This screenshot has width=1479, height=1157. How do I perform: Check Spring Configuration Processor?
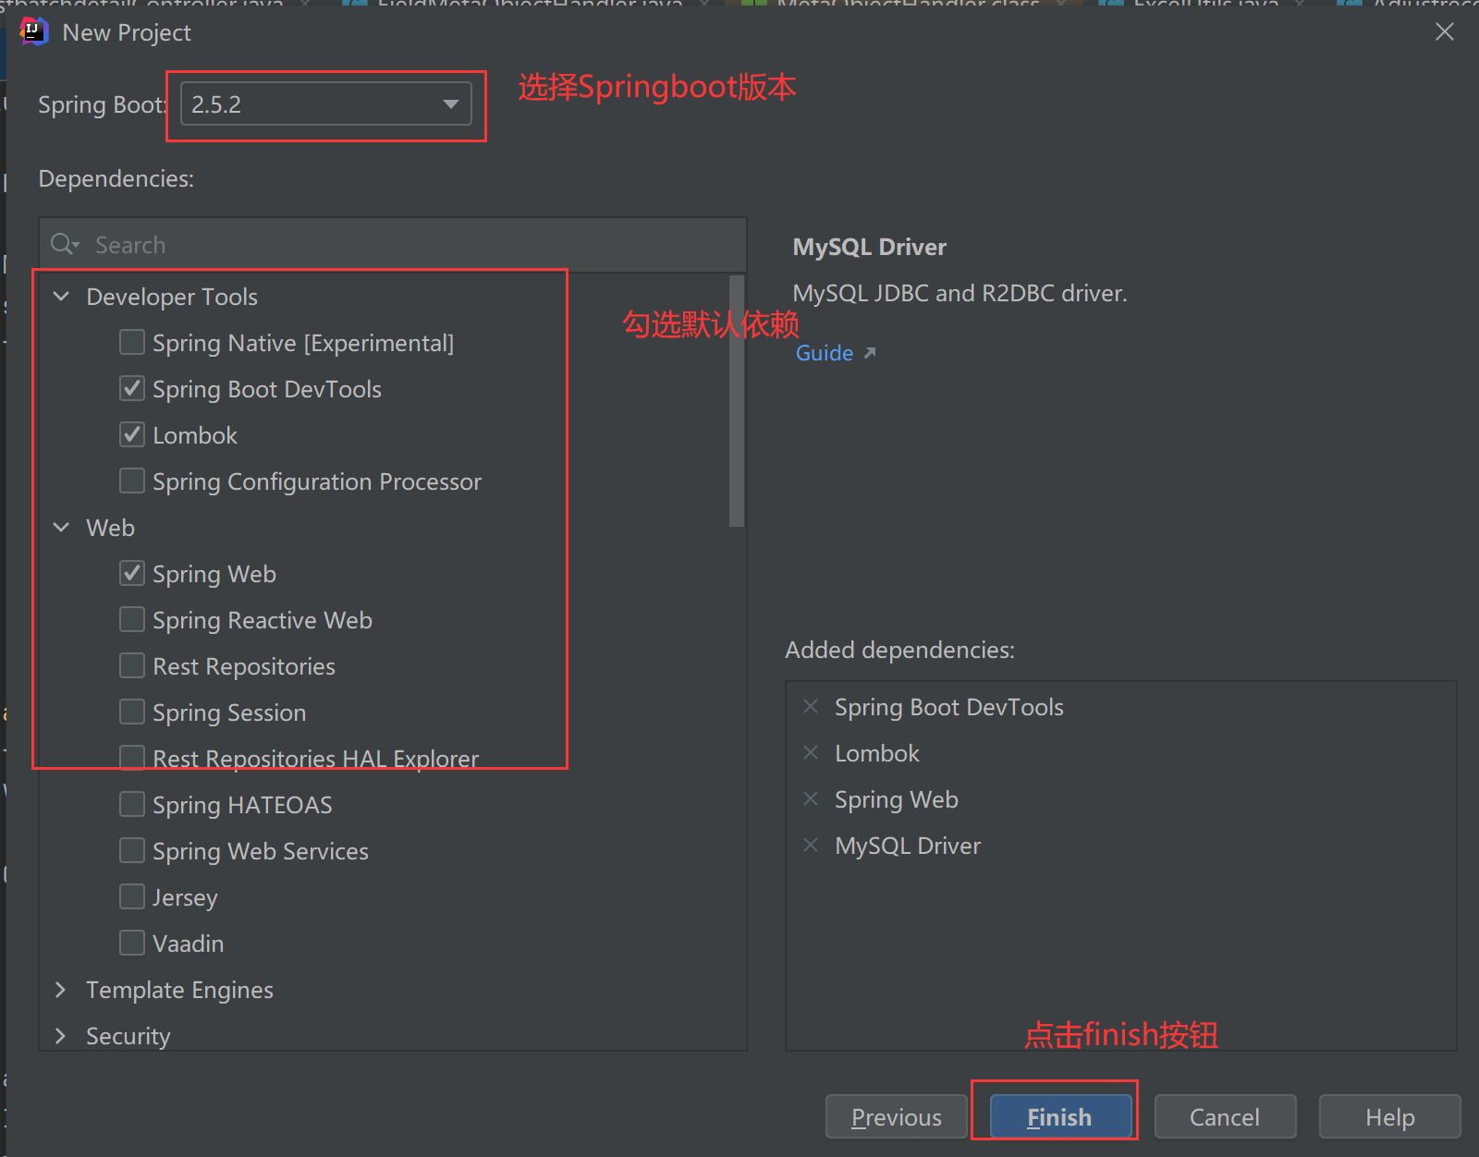coord(132,481)
